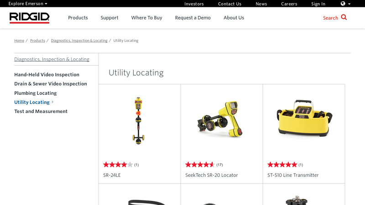Open sidebar Diagnostics, Inspection & Locating heading
Image resolution: width=365 pixels, height=205 pixels.
[52, 59]
